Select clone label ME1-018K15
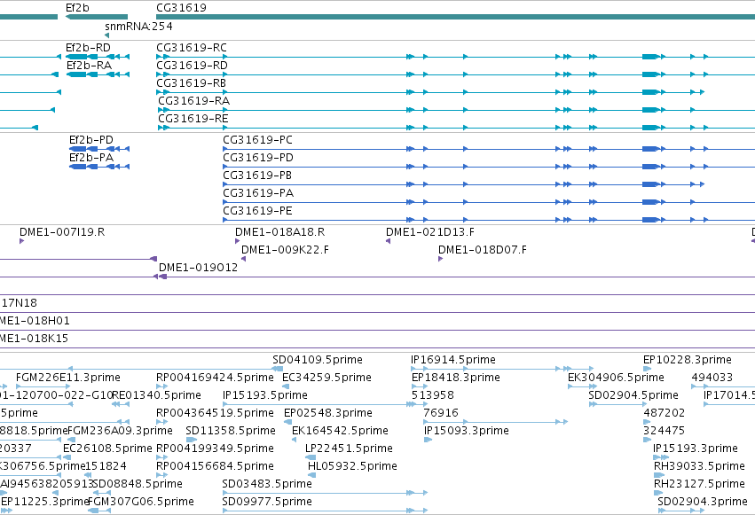 [x=35, y=339]
